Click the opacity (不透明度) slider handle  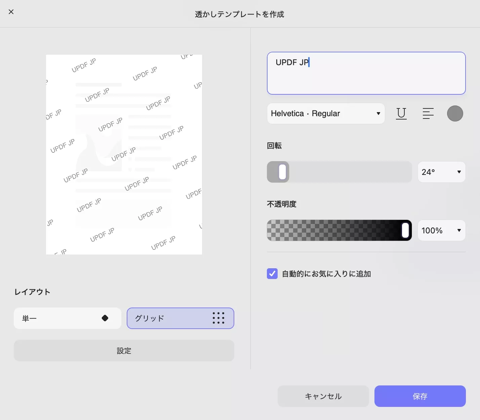coord(405,230)
